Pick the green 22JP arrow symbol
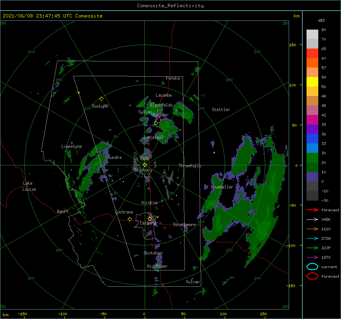 pos(312,248)
